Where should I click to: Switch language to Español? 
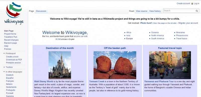coord(10,78)
